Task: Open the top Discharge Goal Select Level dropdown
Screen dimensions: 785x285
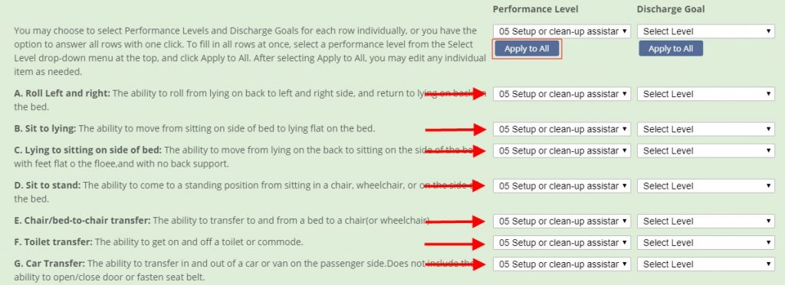Action: 706,31
